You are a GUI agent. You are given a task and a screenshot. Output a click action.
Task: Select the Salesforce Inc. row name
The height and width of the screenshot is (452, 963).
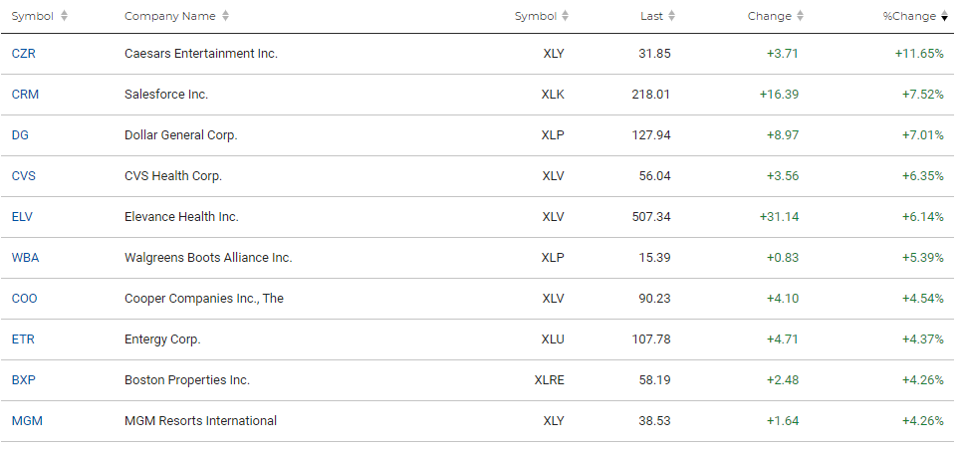click(x=166, y=94)
